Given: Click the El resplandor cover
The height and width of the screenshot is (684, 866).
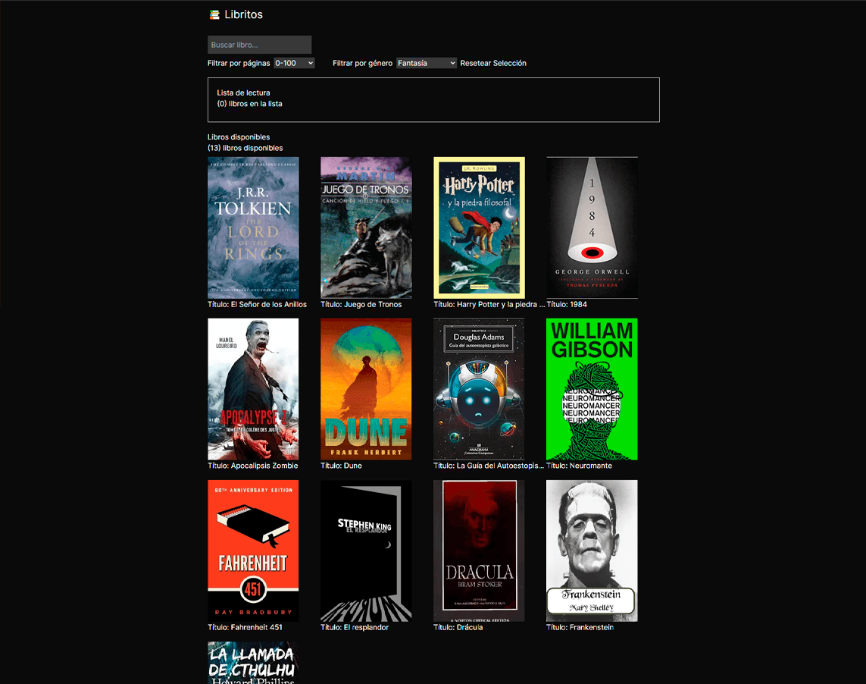Looking at the screenshot, I should point(366,551).
